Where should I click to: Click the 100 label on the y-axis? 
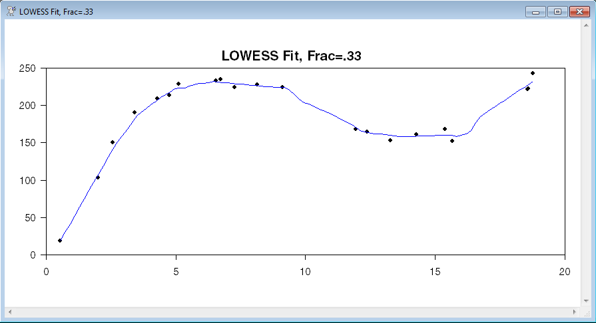click(x=27, y=180)
